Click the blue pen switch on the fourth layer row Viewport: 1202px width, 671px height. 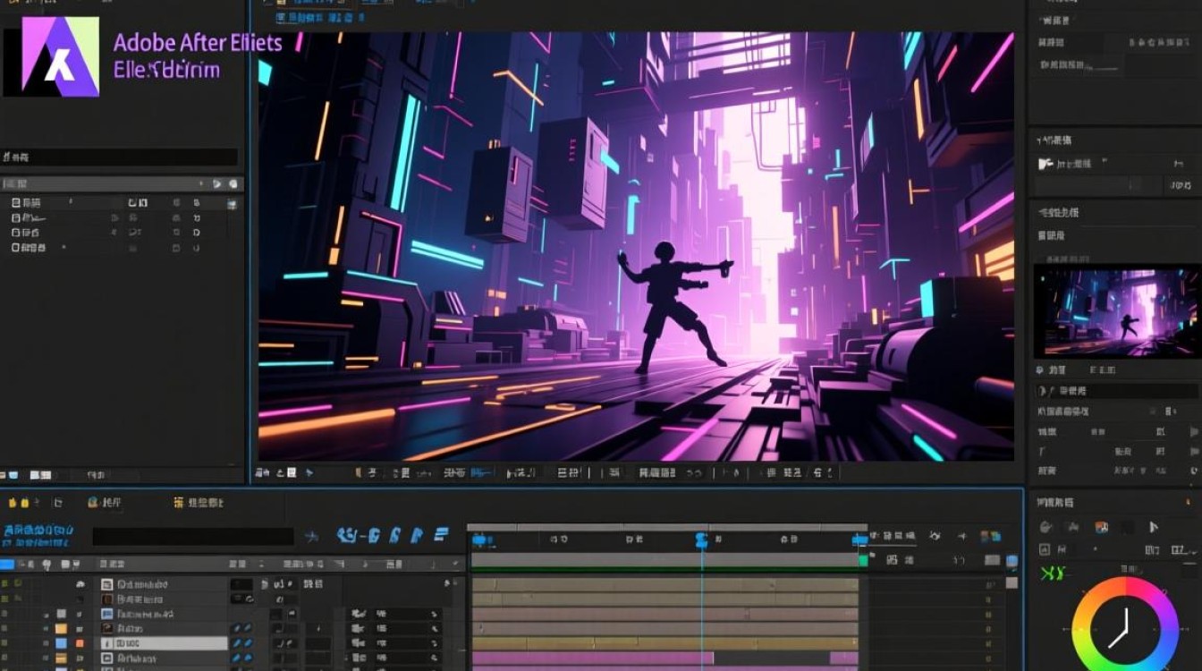click(x=237, y=629)
